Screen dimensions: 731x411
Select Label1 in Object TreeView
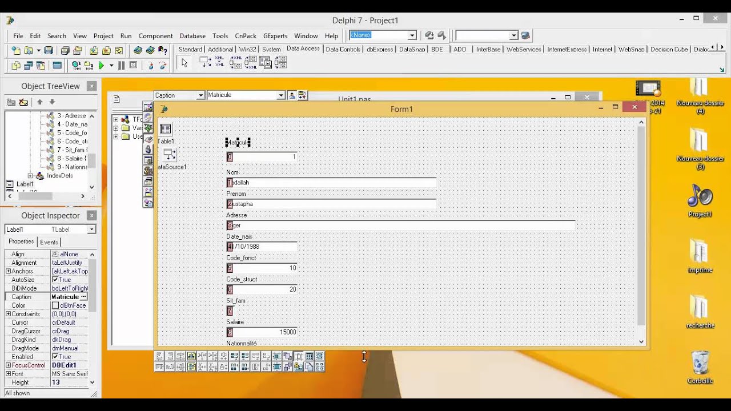[x=25, y=184]
